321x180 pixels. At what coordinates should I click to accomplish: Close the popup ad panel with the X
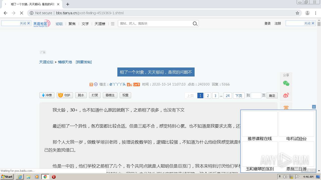pos(314,107)
